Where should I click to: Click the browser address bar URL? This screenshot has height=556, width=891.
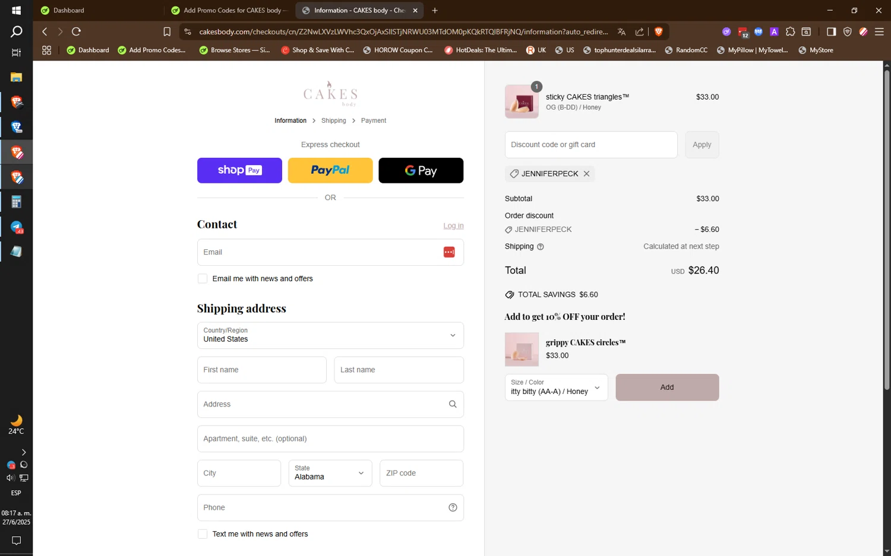(x=403, y=31)
